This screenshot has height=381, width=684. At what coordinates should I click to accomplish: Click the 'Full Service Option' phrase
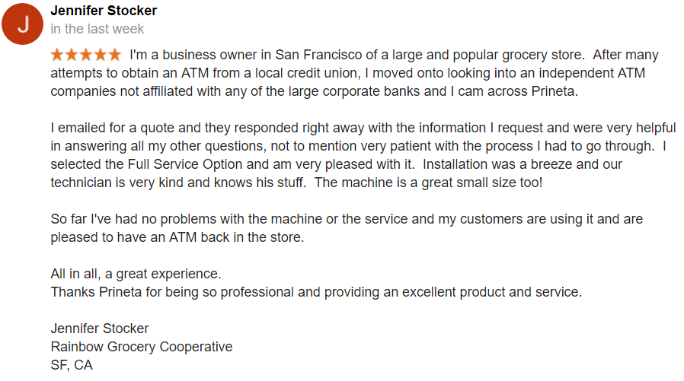[x=185, y=164]
